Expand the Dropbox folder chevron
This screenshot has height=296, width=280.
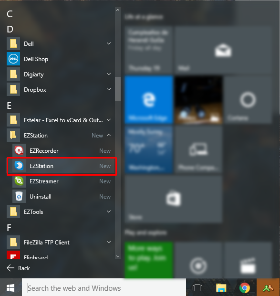(109, 89)
